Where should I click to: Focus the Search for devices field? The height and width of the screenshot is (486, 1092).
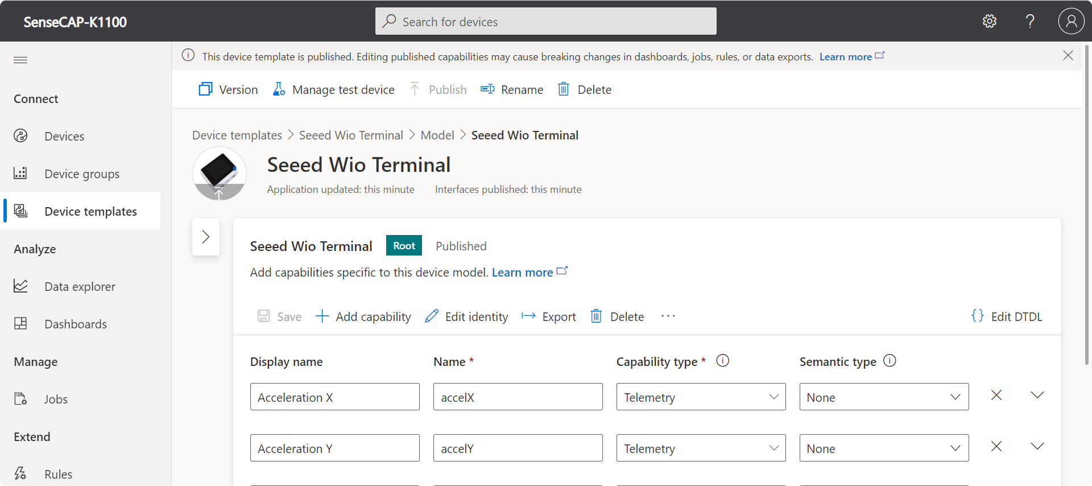pos(545,21)
